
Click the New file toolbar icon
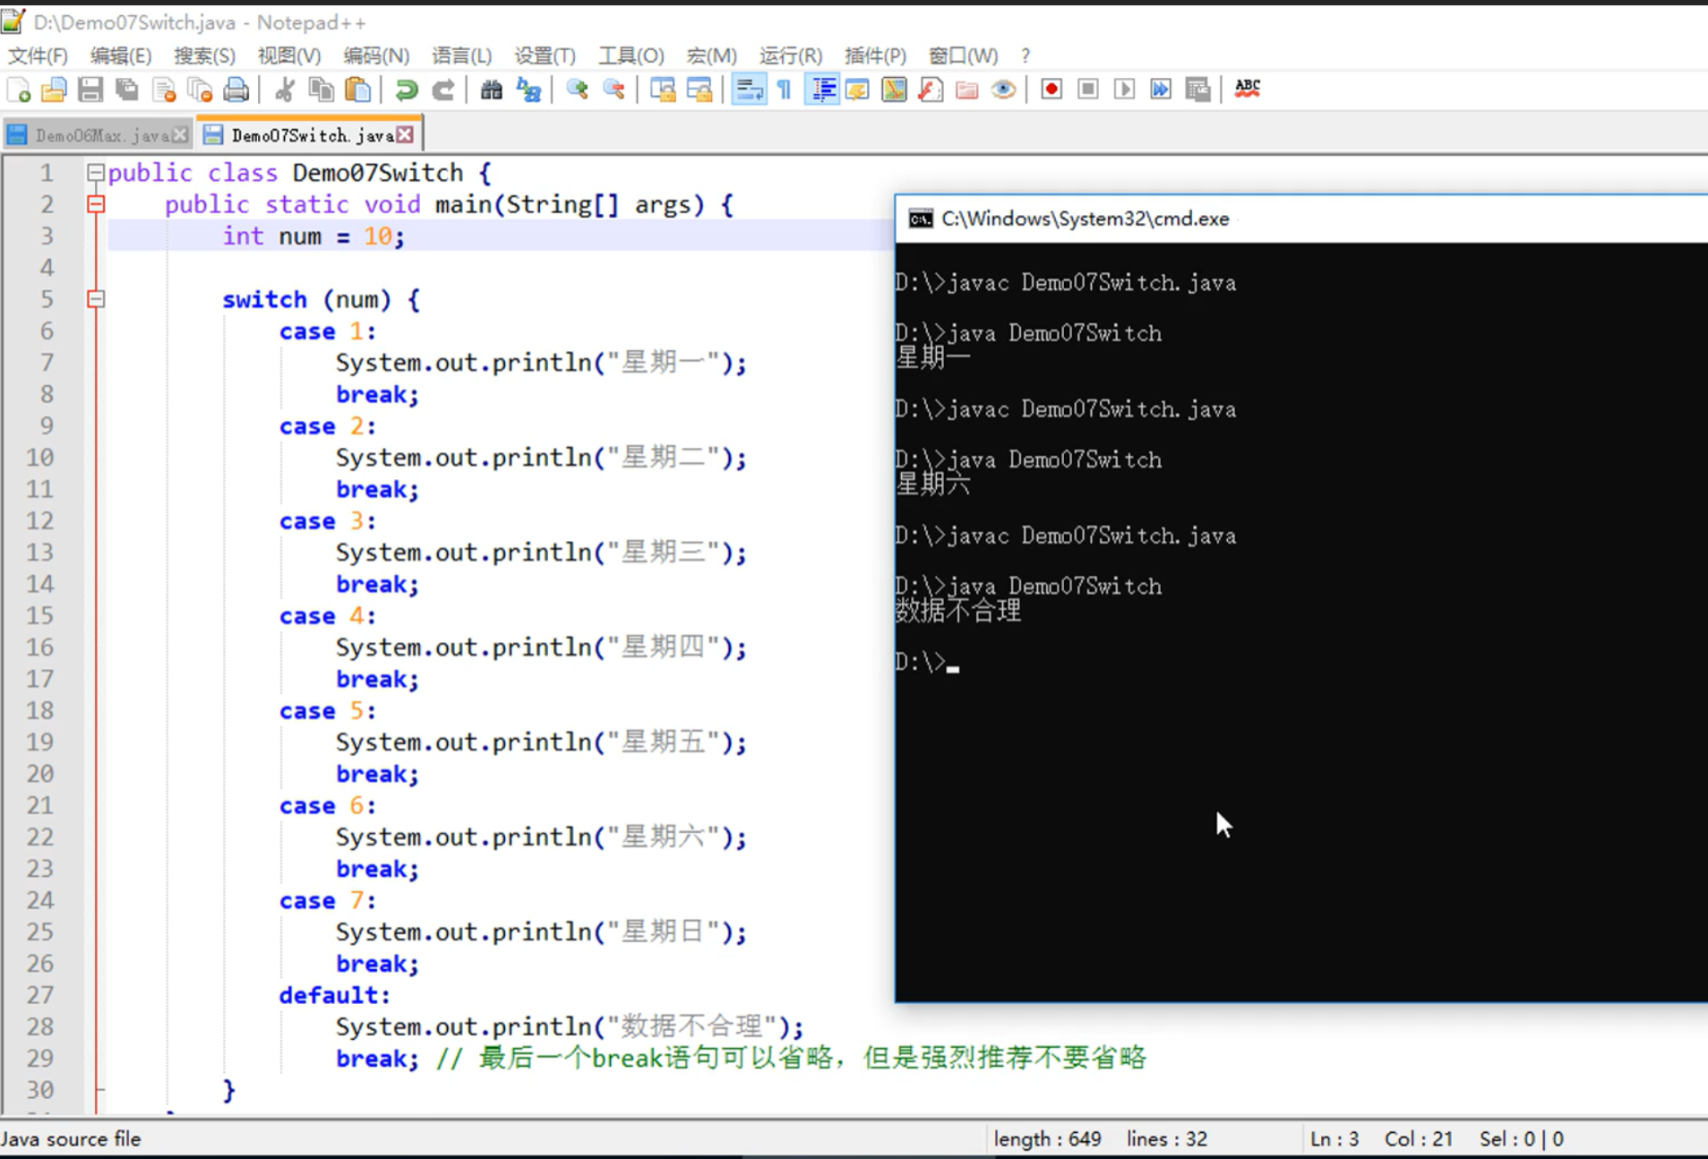pyautogui.click(x=19, y=90)
